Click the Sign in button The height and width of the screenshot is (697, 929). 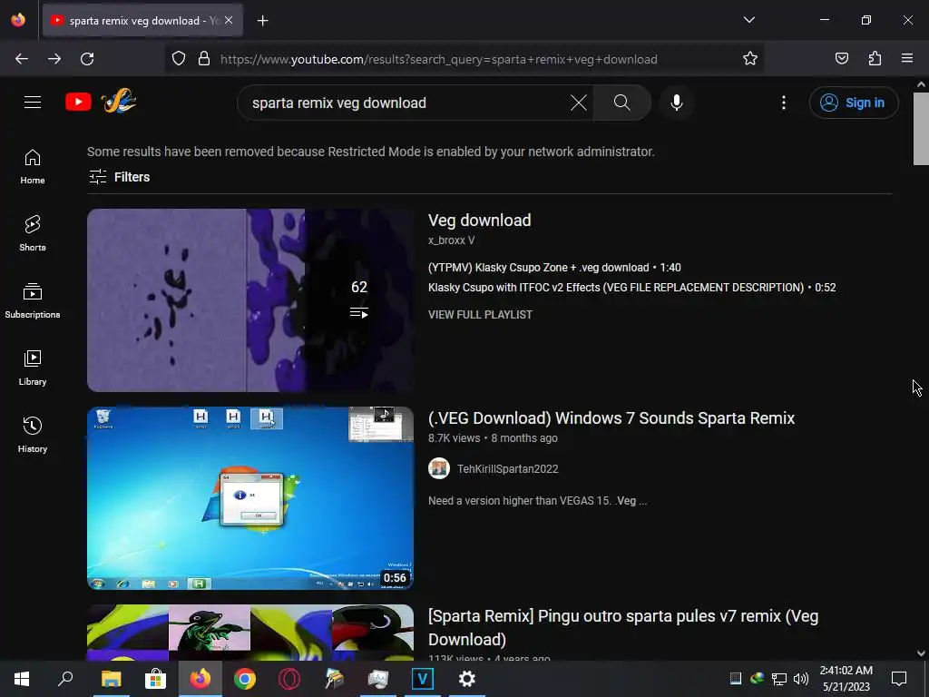pos(854,103)
